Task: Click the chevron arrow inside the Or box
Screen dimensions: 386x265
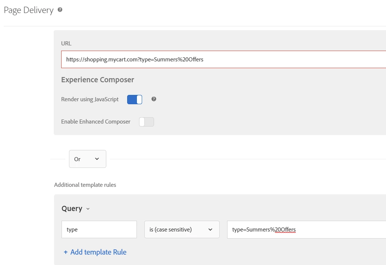Action: pos(97,159)
